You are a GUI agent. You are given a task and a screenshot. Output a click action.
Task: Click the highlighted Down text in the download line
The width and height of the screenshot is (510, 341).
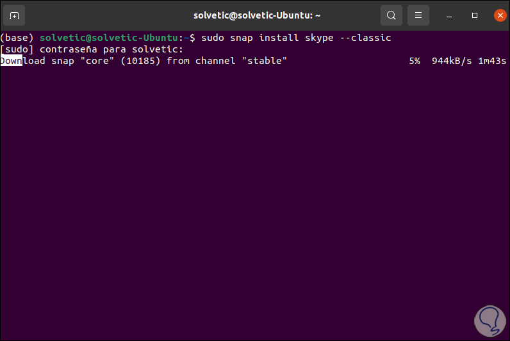(x=12, y=61)
